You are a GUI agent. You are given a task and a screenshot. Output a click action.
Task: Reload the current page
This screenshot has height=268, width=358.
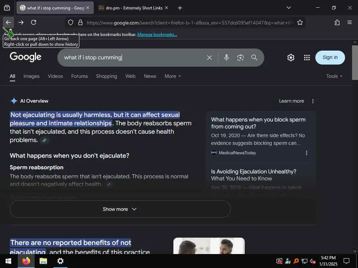(x=34, y=22)
